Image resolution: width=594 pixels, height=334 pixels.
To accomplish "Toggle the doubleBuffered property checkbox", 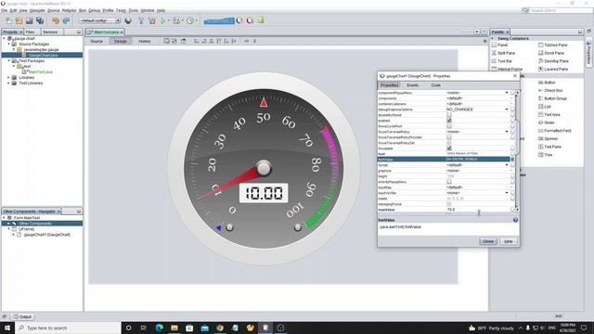I will point(449,115).
